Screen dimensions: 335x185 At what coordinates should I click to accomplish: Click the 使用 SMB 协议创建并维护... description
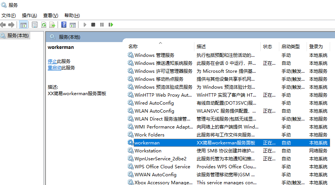[225, 151]
